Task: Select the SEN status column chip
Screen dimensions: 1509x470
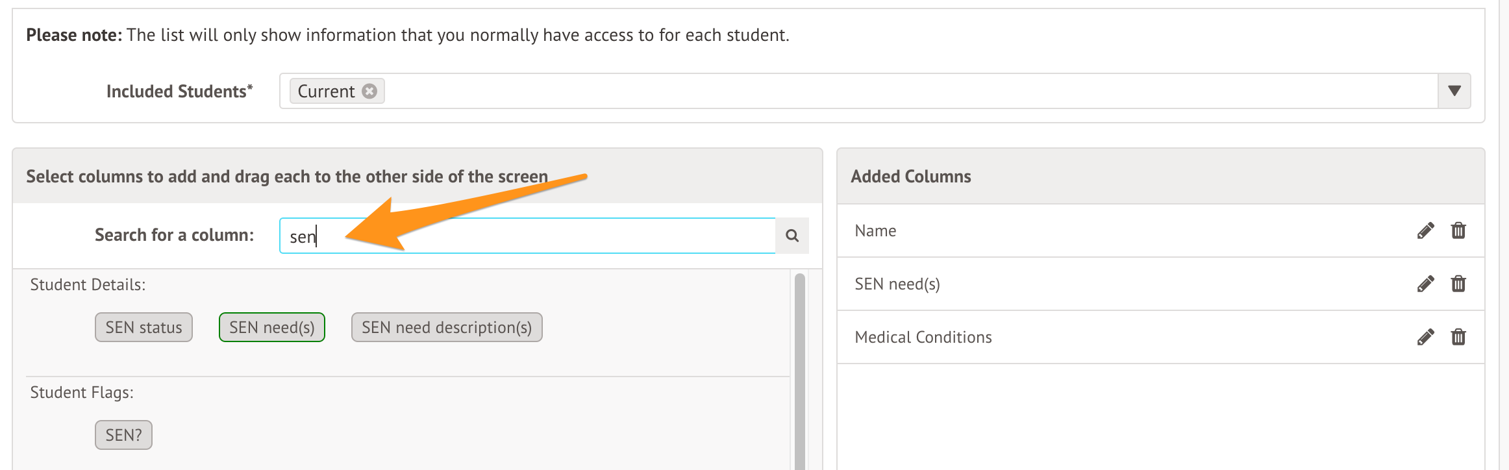Action: click(x=143, y=327)
